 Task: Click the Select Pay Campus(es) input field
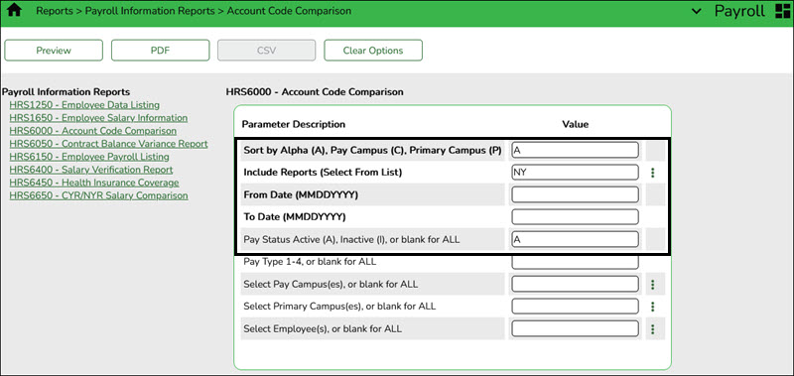point(576,285)
